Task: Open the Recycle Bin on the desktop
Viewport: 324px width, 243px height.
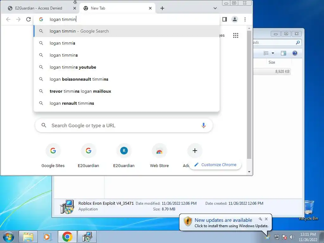Action: 309,210
